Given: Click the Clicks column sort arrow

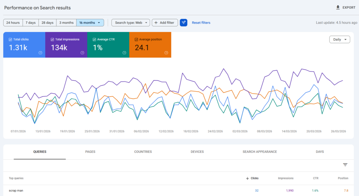Looking at the screenshot, I should coord(248,178).
